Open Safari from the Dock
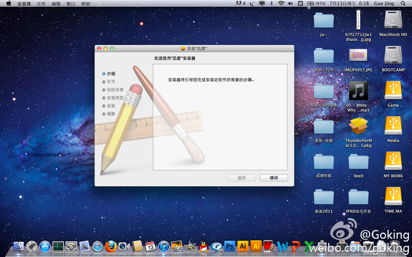Screen dimensions: 412x257 pos(98,246)
